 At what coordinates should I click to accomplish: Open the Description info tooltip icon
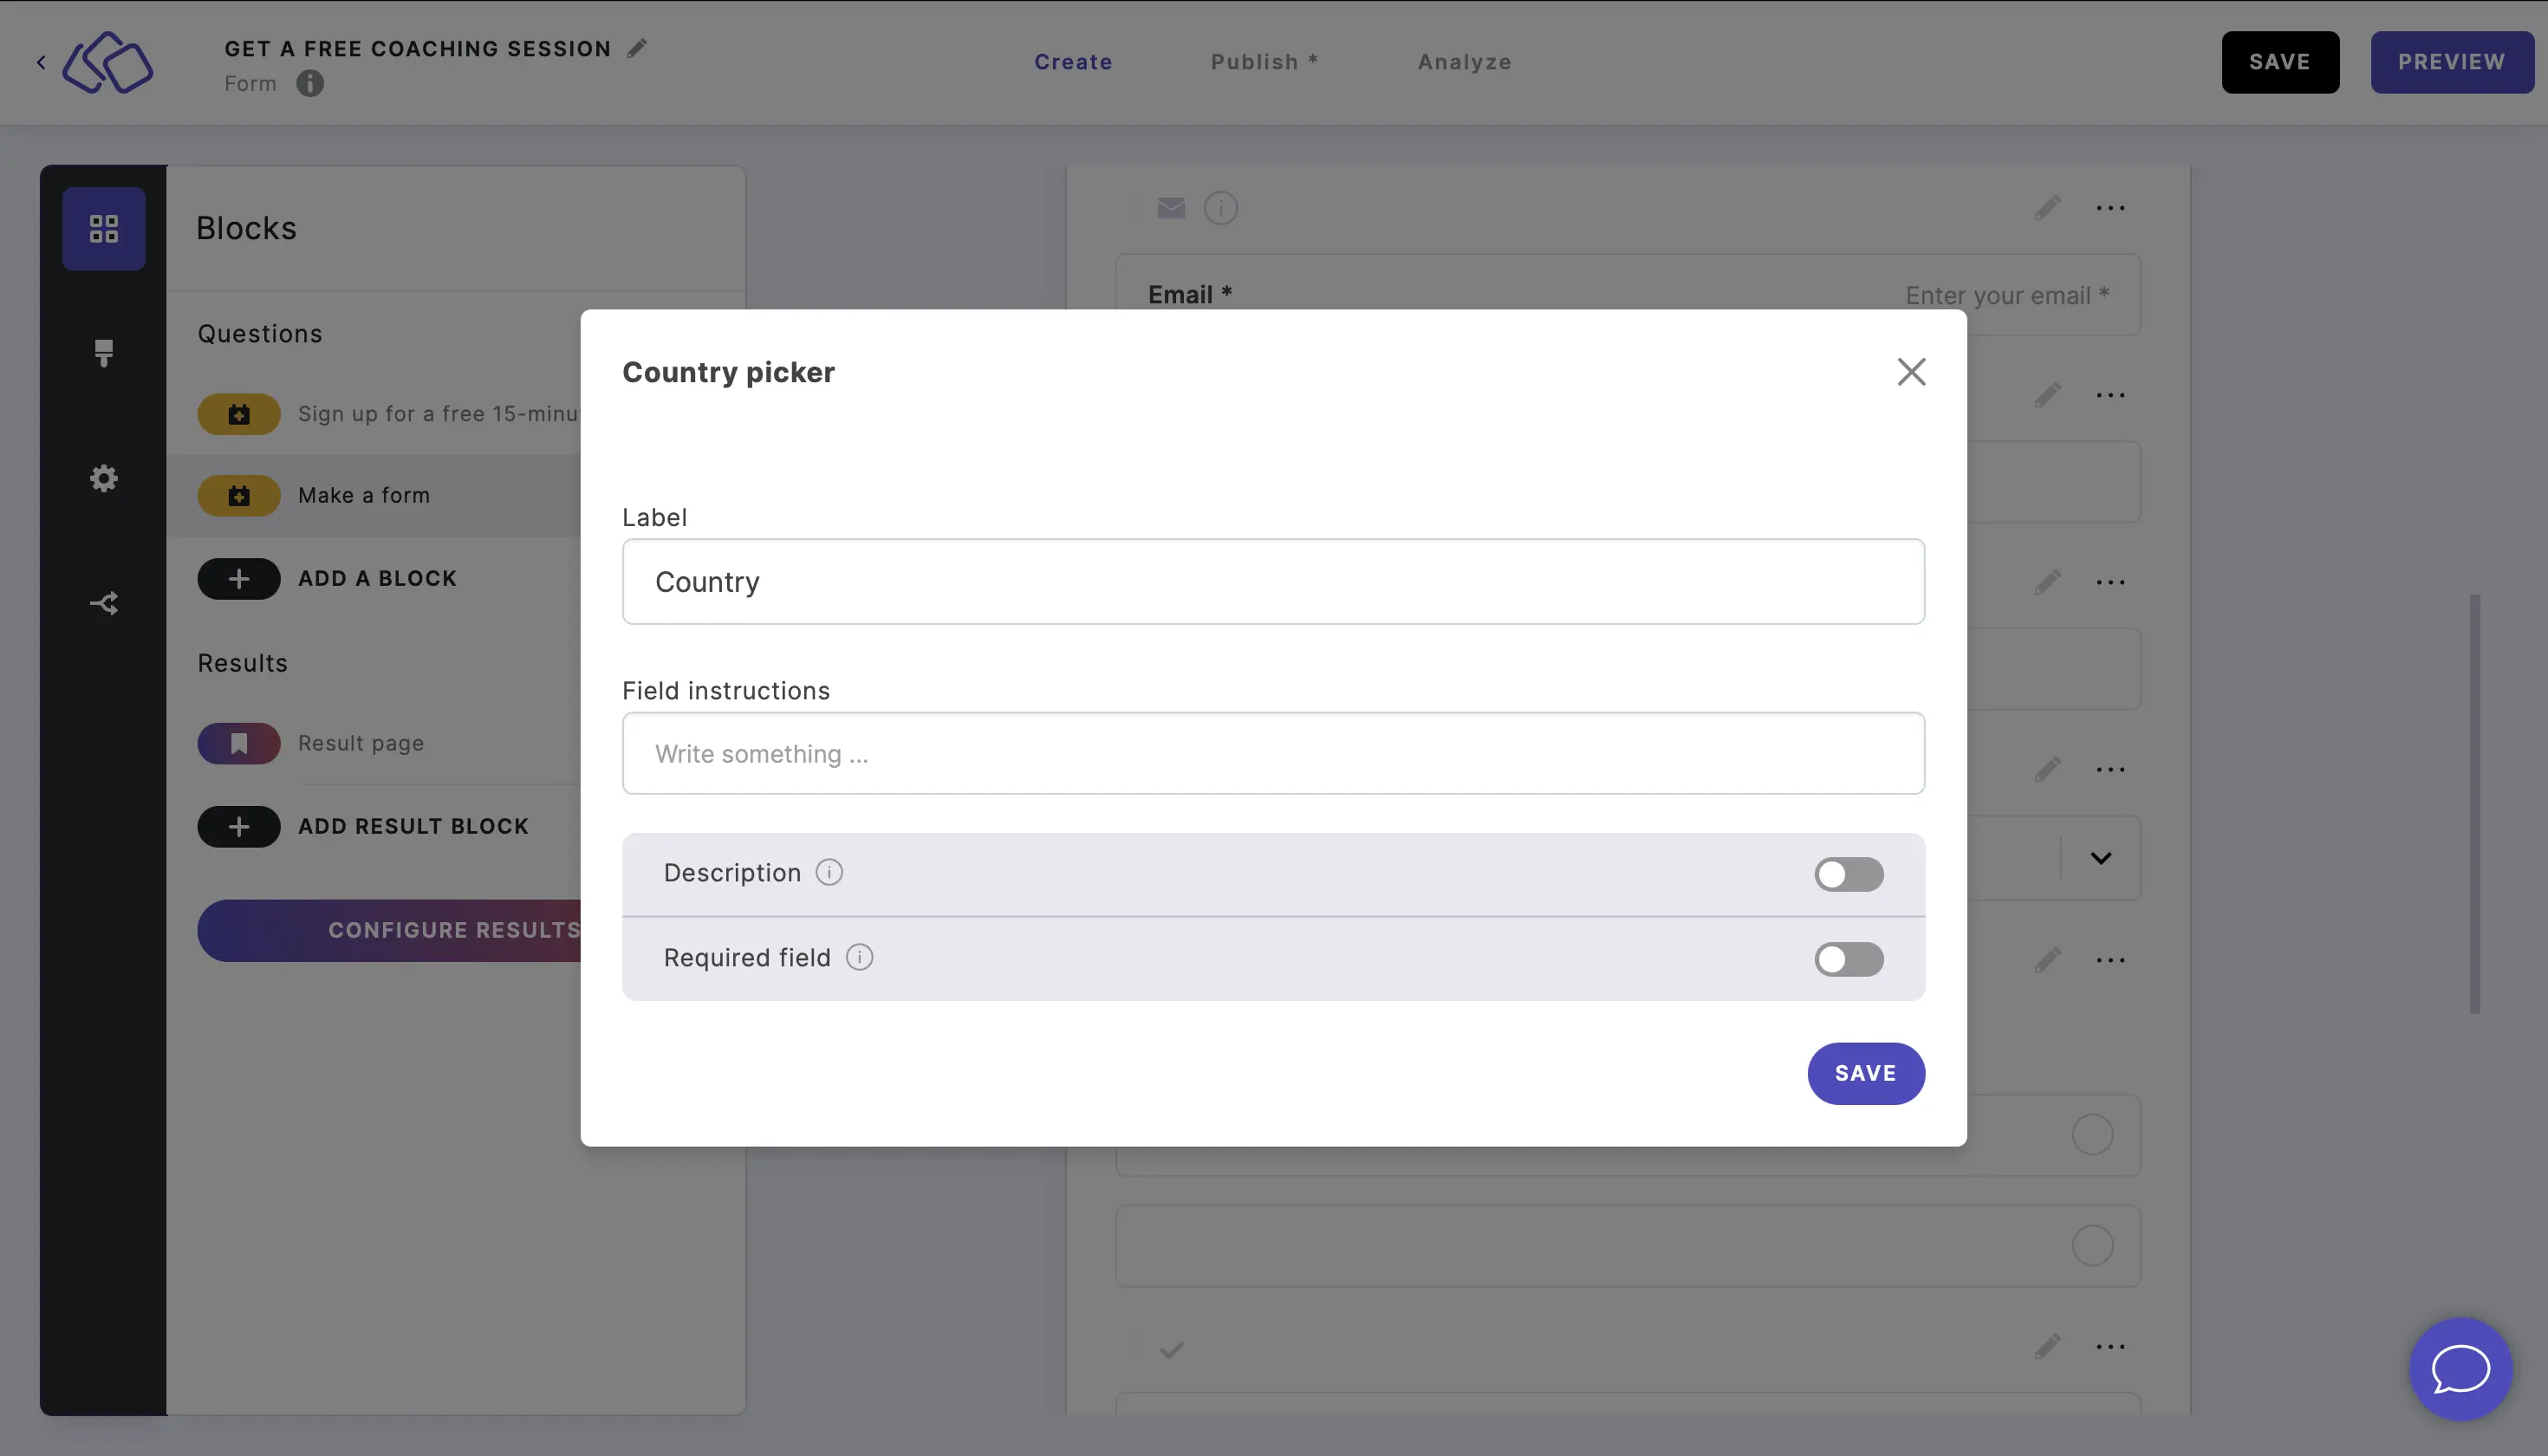[829, 872]
